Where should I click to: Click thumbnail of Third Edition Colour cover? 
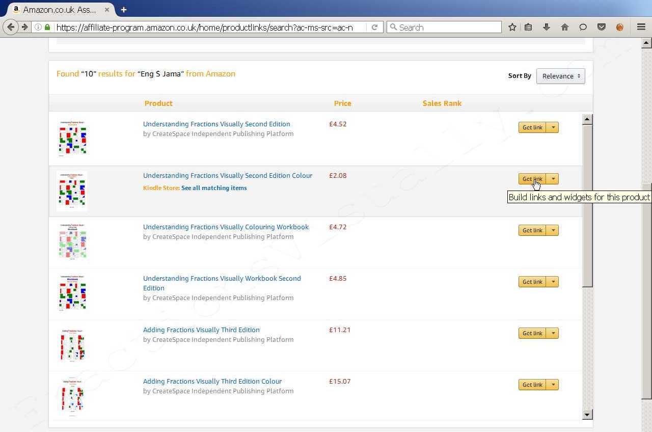click(x=72, y=396)
